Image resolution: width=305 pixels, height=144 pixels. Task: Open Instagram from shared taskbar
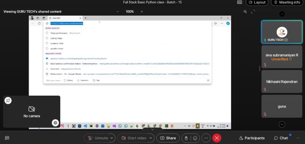(x=62, y=126)
